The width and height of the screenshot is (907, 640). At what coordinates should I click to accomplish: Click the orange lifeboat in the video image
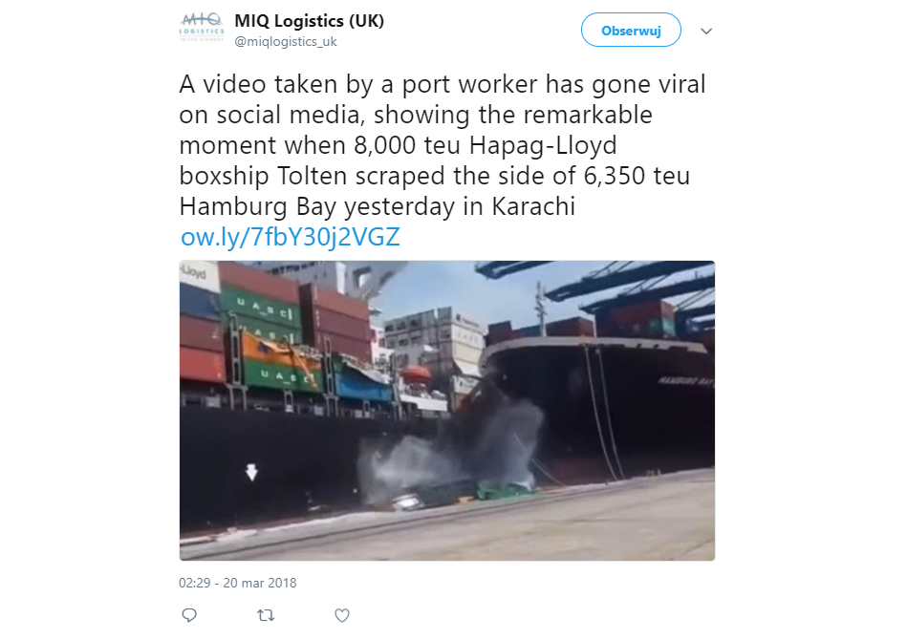point(417,373)
